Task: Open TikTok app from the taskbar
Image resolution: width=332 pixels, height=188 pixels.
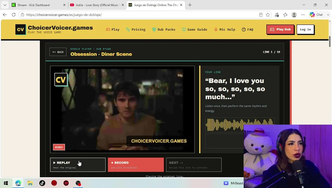Action: coord(42,183)
